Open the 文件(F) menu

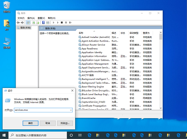point(21,18)
